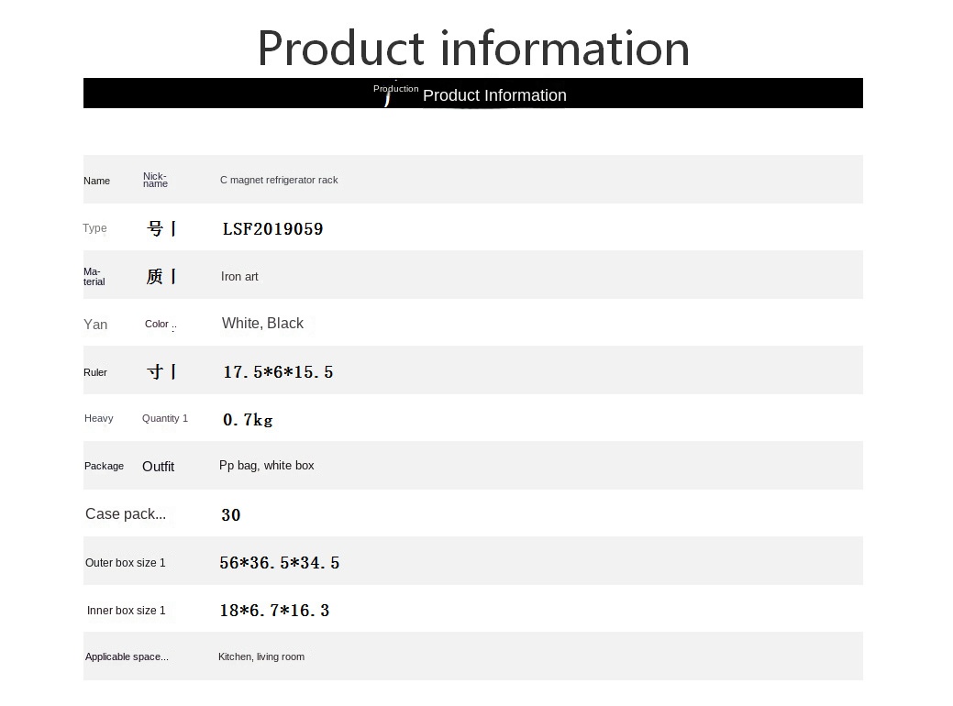Click the 'Iron art' material value

click(239, 277)
